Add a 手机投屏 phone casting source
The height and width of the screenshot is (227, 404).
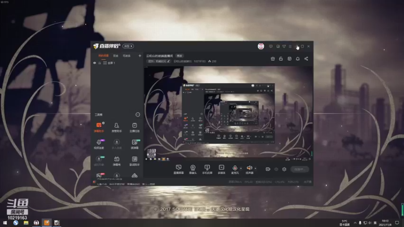[207, 169]
